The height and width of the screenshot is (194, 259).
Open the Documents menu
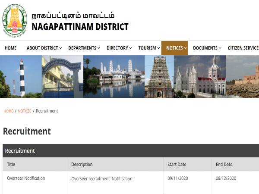coord(207,48)
